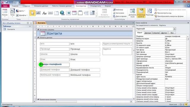
Task: Edit the Цвет границы property value
Action: pos(175,59)
